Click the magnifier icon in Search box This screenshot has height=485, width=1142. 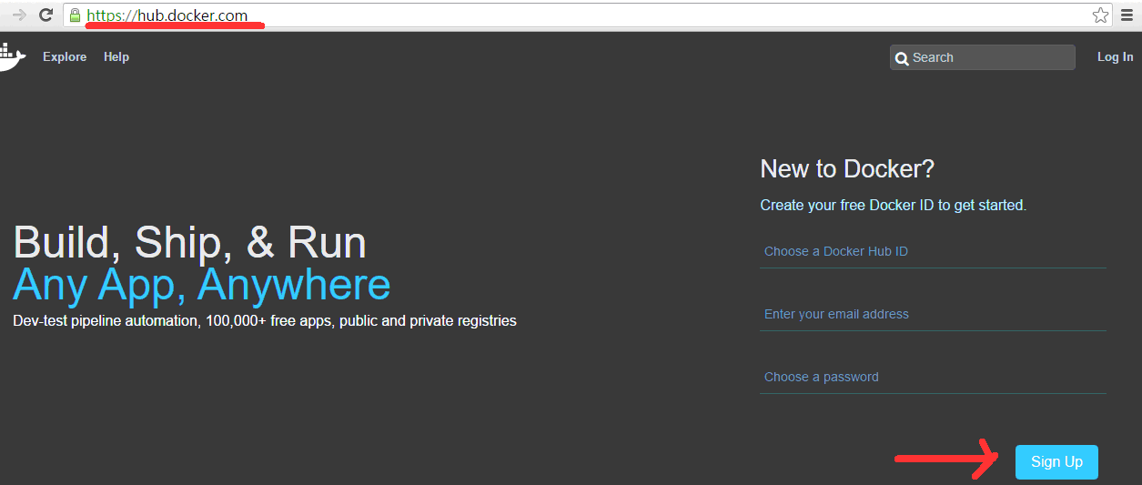point(902,58)
